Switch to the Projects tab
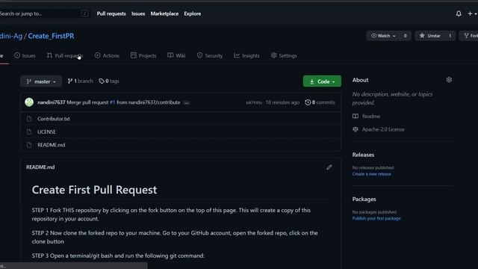The height and width of the screenshot is (269, 478). click(x=143, y=55)
